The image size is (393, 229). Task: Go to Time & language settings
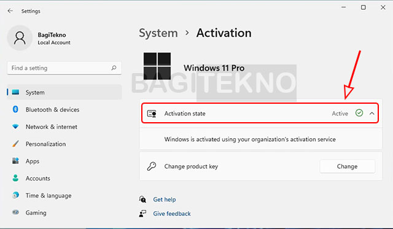pos(64,195)
